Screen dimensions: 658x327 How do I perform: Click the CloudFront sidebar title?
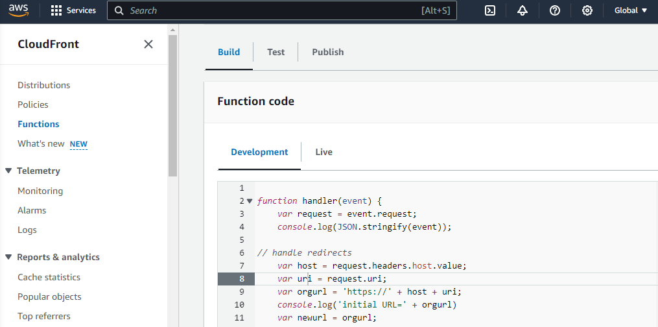click(48, 44)
